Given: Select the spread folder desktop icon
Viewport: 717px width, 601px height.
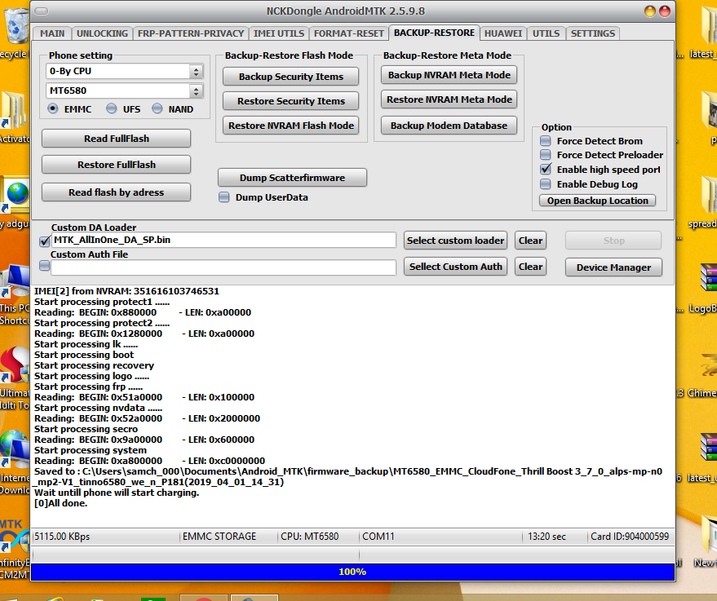Looking at the screenshot, I should tap(704, 203).
